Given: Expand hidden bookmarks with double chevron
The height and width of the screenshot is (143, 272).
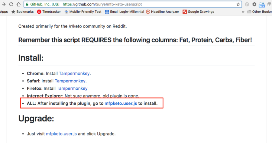Looking at the screenshot, I should point(243,12).
